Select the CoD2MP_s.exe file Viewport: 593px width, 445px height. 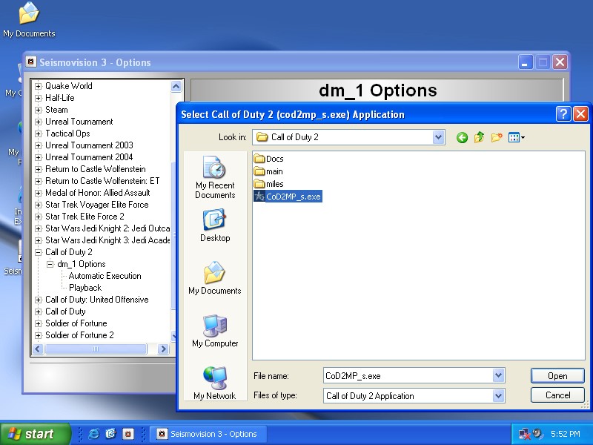[x=293, y=197]
